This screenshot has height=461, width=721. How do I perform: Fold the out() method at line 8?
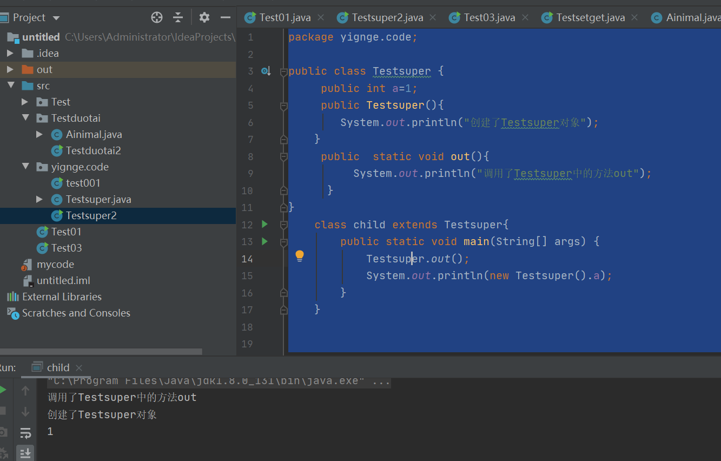point(283,156)
